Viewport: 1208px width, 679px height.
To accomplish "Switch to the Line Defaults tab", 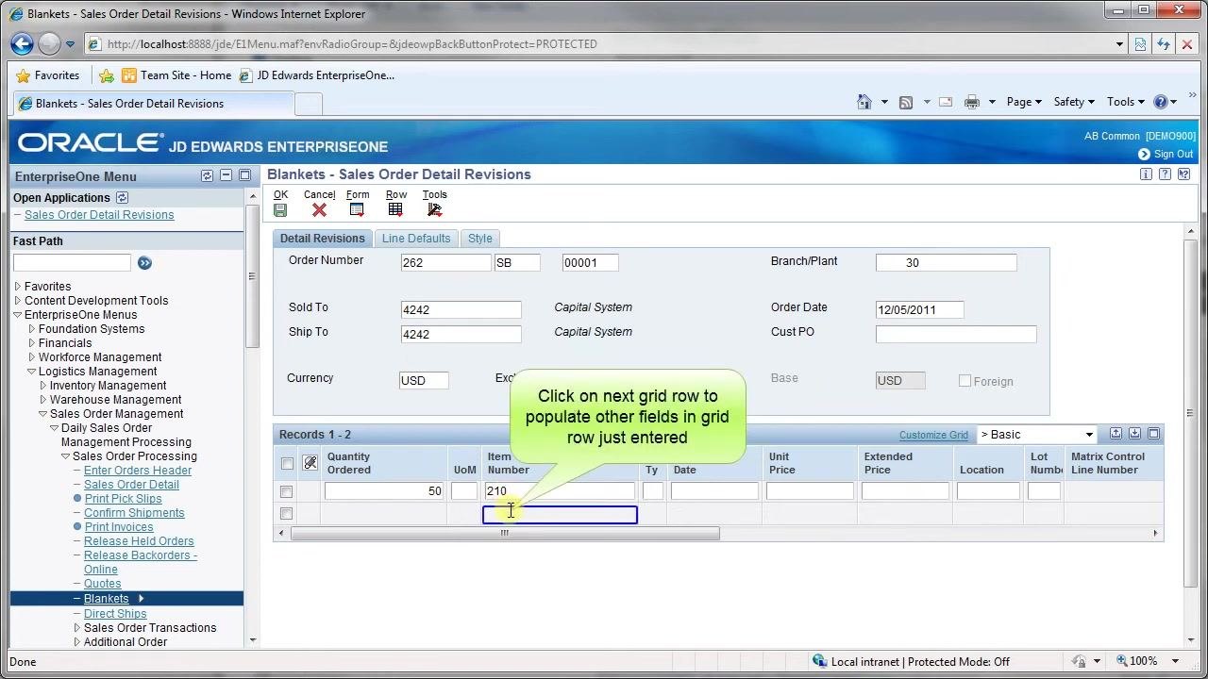I will 416,239.
